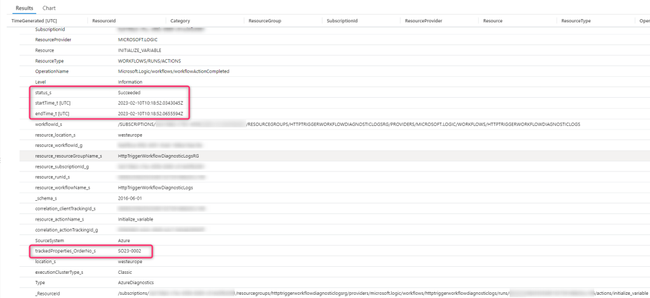Click the ResourceType column header
This screenshot has width=650, height=298.
pos(576,21)
